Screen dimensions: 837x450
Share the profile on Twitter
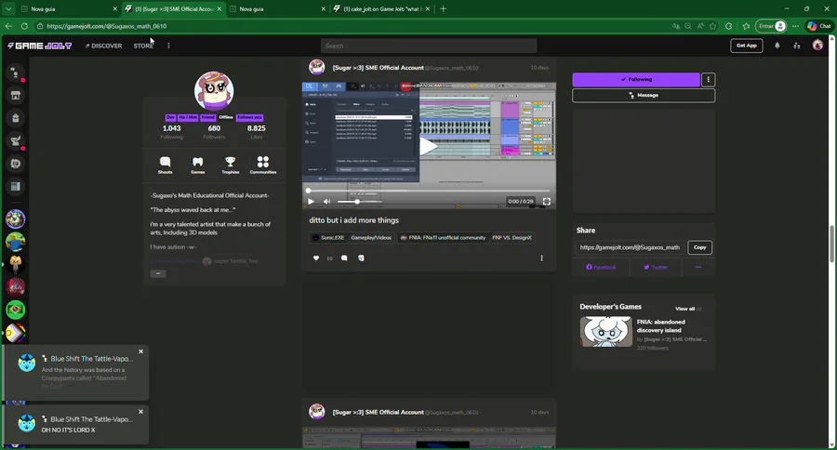point(656,268)
